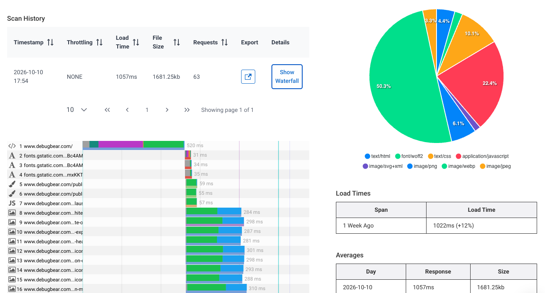The image size is (545, 293).
Task: Click the font icon on request 2
Action: click(x=12, y=155)
